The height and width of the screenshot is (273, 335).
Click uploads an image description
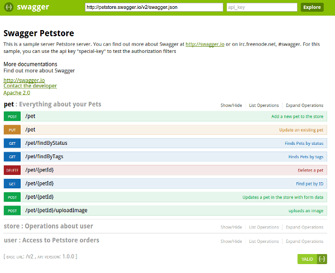[306, 211]
